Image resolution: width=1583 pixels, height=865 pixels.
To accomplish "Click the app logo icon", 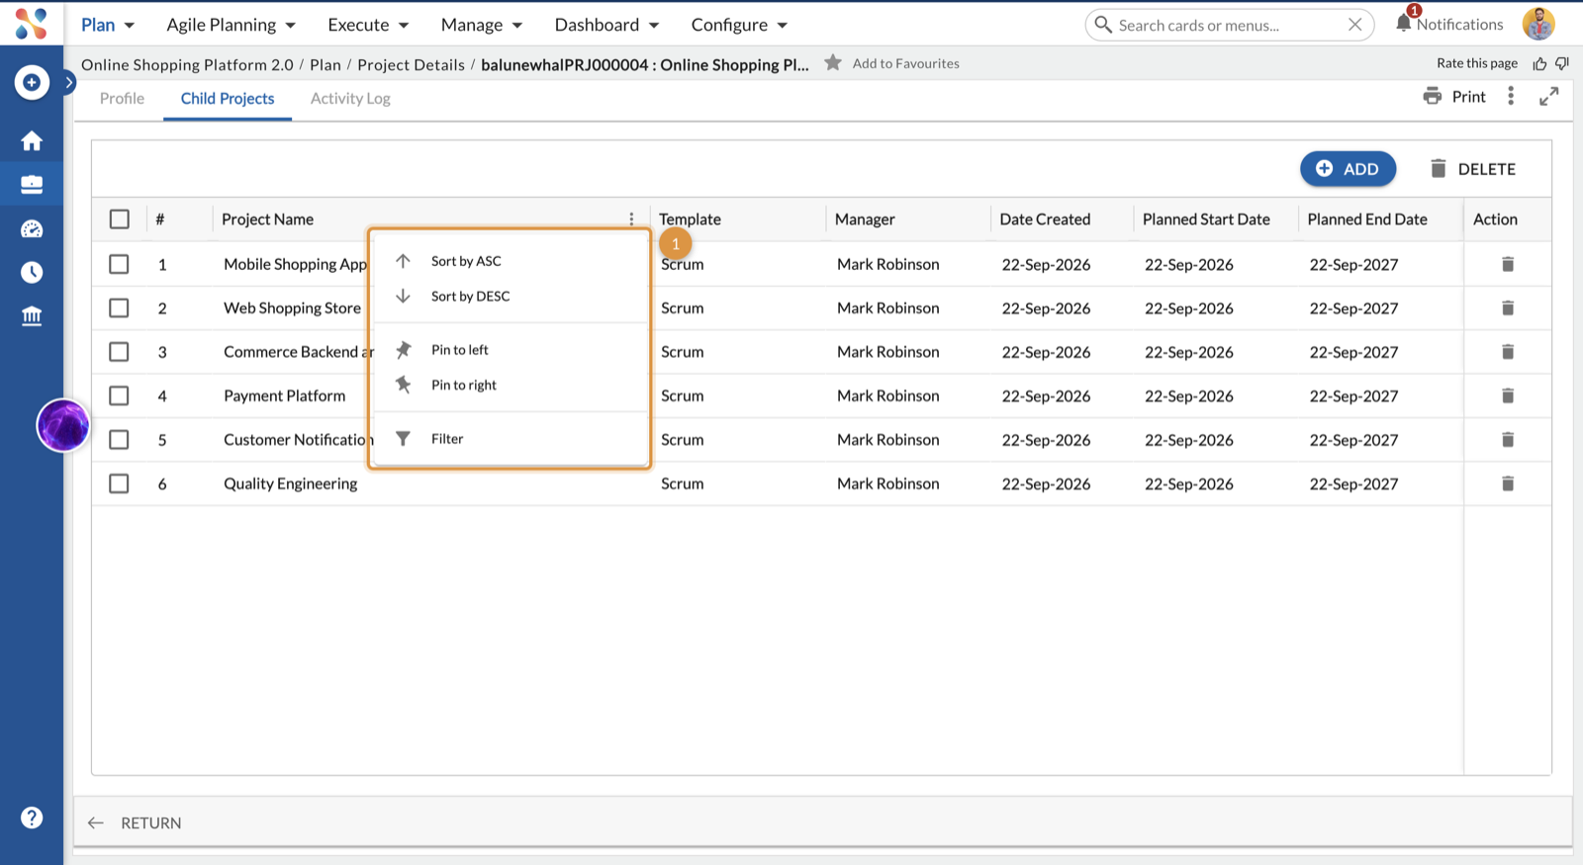I will (31, 24).
